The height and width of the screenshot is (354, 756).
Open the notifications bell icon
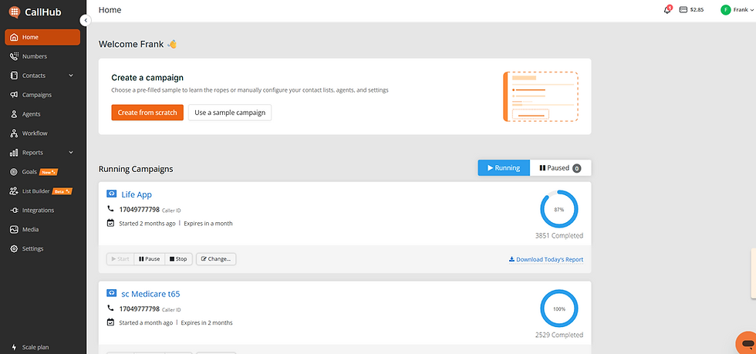coord(667,10)
